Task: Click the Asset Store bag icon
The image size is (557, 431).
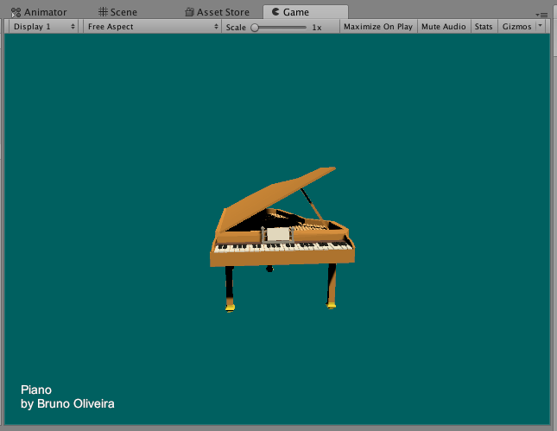Action: [190, 12]
